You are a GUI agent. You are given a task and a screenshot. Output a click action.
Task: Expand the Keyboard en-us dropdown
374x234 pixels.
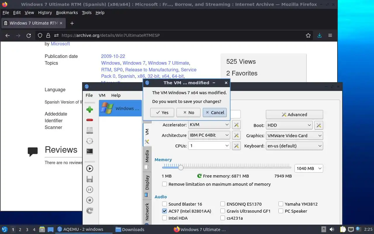(294, 146)
